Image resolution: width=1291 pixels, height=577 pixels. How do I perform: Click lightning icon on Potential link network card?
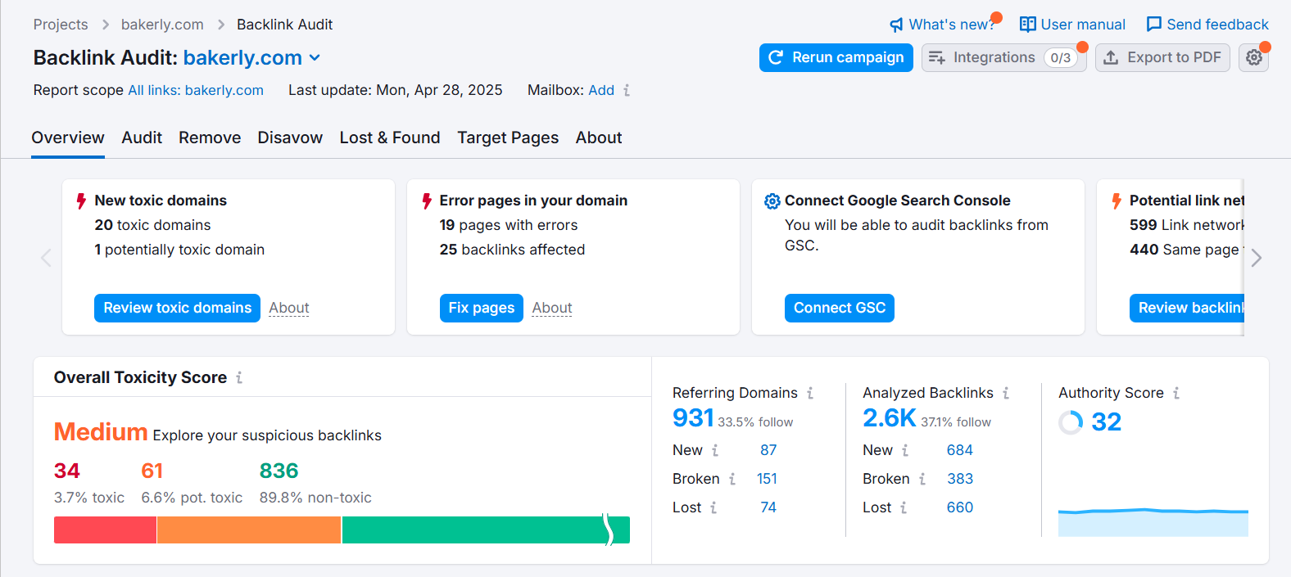tap(1117, 201)
